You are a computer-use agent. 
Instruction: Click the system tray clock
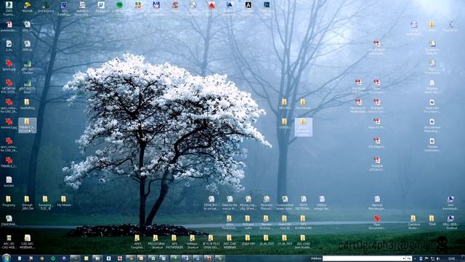[x=451, y=259]
